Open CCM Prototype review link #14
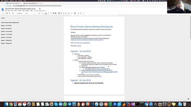The image size is (191, 107). tap(95, 75)
